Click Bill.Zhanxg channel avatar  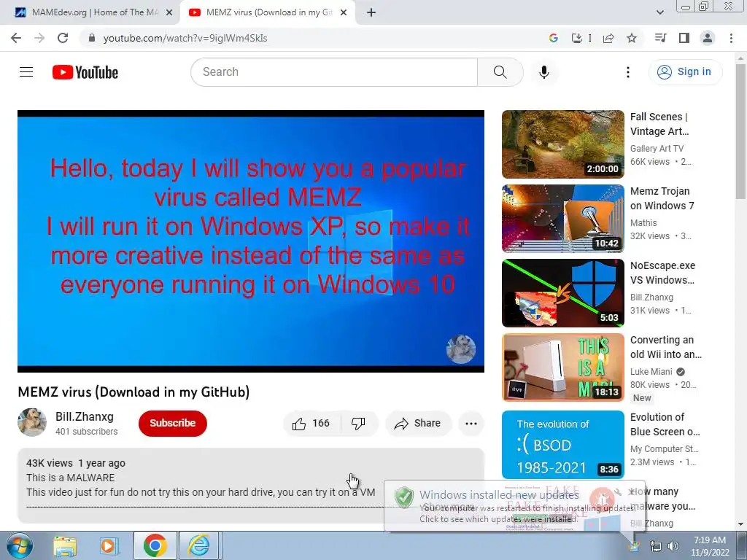tap(32, 422)
